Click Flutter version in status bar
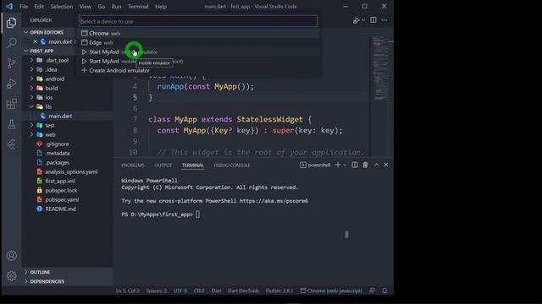Viewport: 542px width, 304px height. click(279, 290)
